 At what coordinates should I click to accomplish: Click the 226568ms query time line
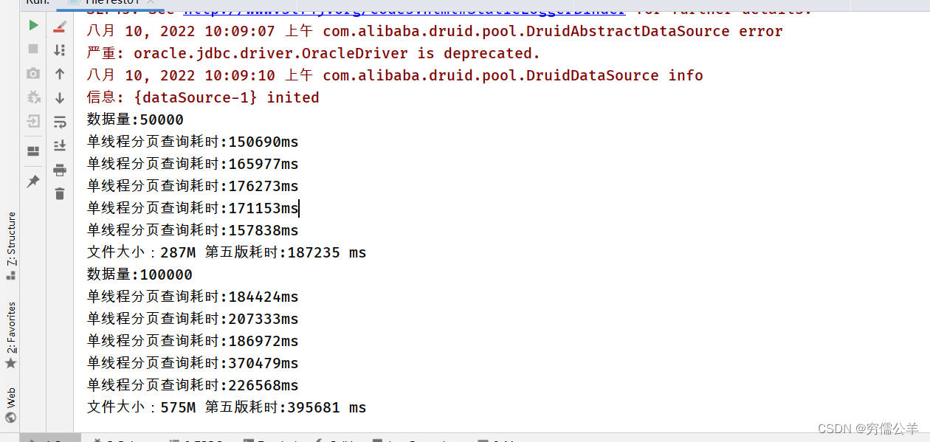point(193,386)
